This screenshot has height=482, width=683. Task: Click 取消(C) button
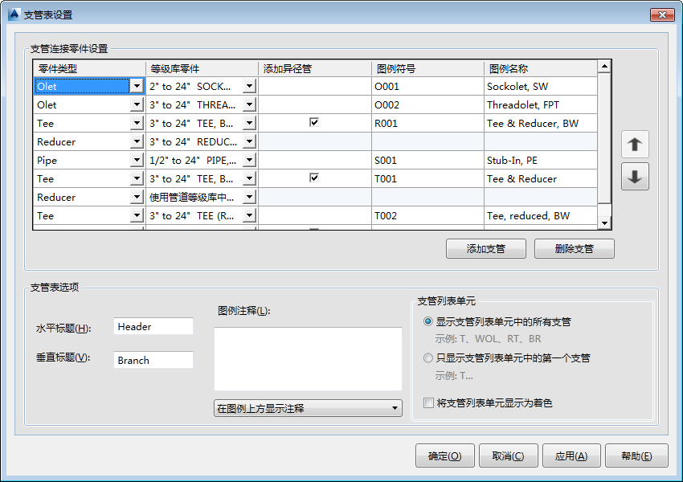509,455
